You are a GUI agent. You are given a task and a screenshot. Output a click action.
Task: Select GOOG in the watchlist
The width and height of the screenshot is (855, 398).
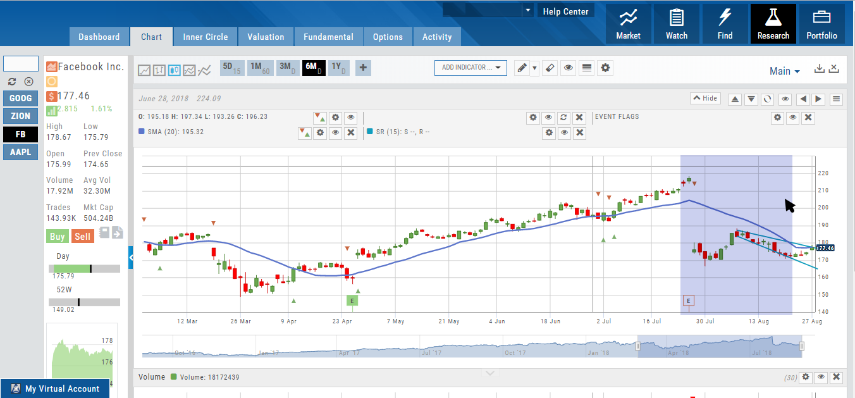pyautogui.click(x=20, y=98)
